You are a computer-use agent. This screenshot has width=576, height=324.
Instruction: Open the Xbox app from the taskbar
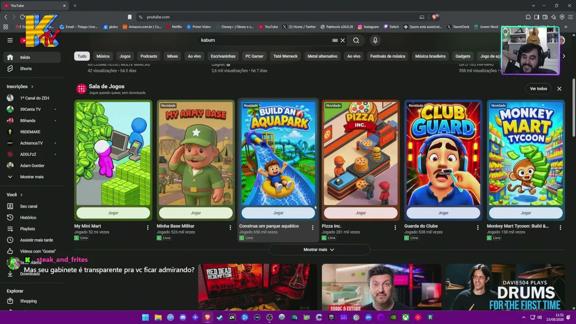point(405,317)
